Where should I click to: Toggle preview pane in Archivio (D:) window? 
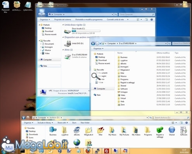(x=181, y=123)
